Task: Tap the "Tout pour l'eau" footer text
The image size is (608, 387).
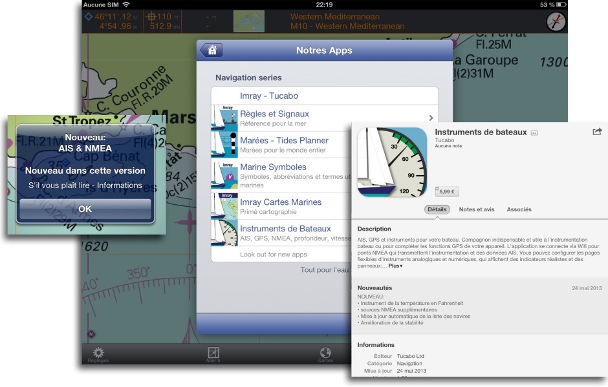Action: 325,269
